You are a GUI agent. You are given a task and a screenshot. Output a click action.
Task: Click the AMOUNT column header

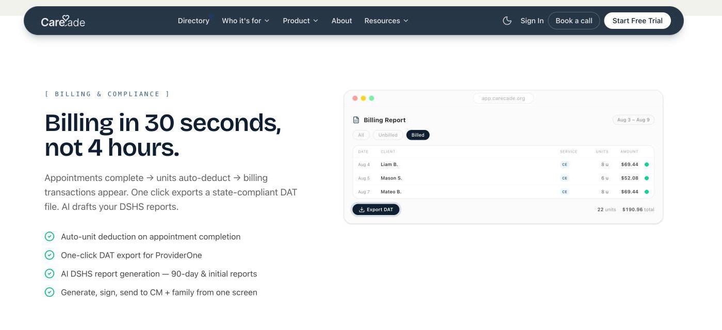[629, 152]
